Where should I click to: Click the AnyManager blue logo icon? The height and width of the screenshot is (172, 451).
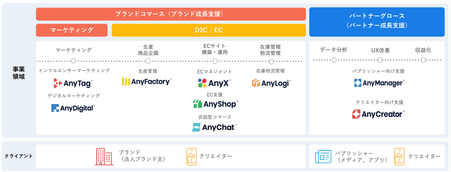pos(358,83)
